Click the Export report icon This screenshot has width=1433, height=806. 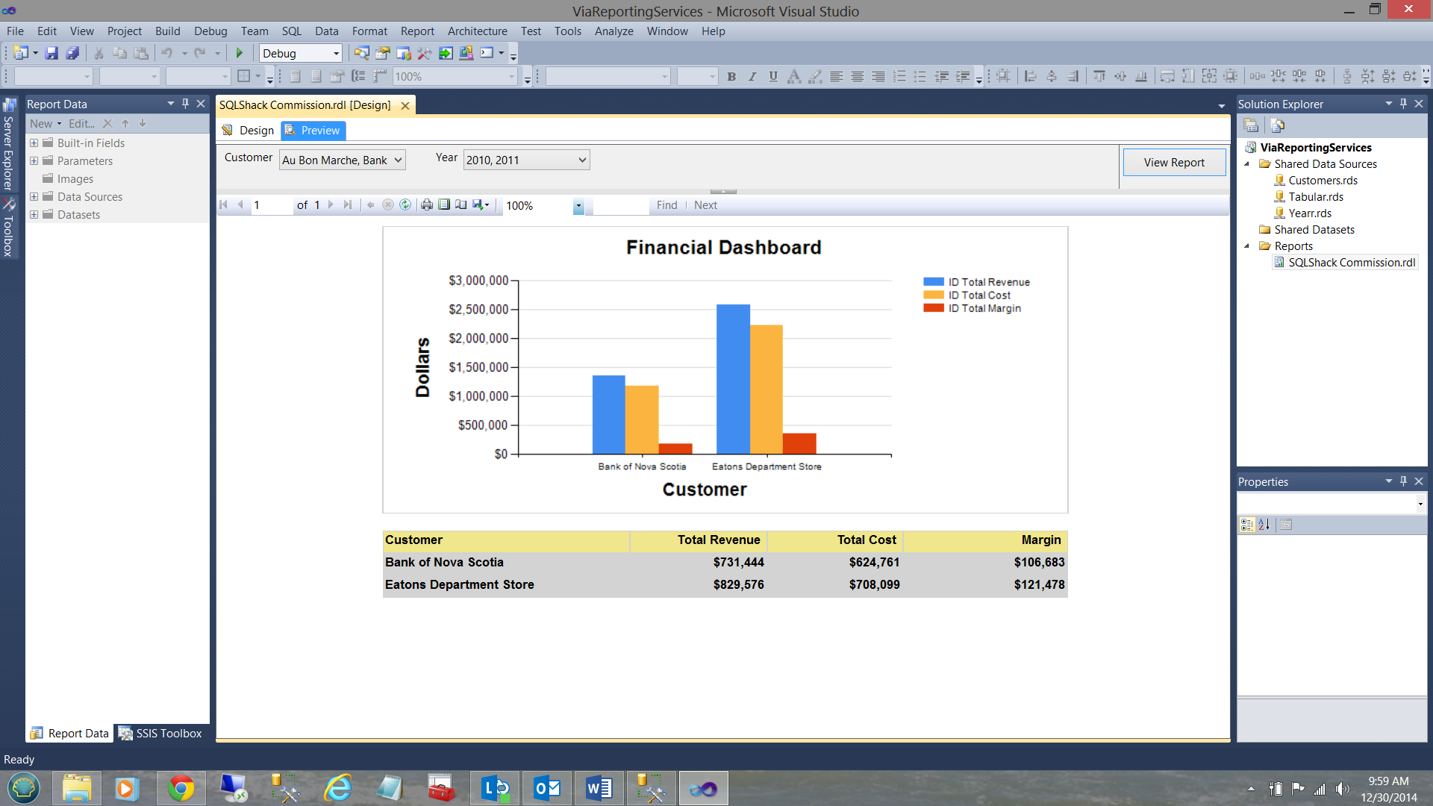click(478, 204)
